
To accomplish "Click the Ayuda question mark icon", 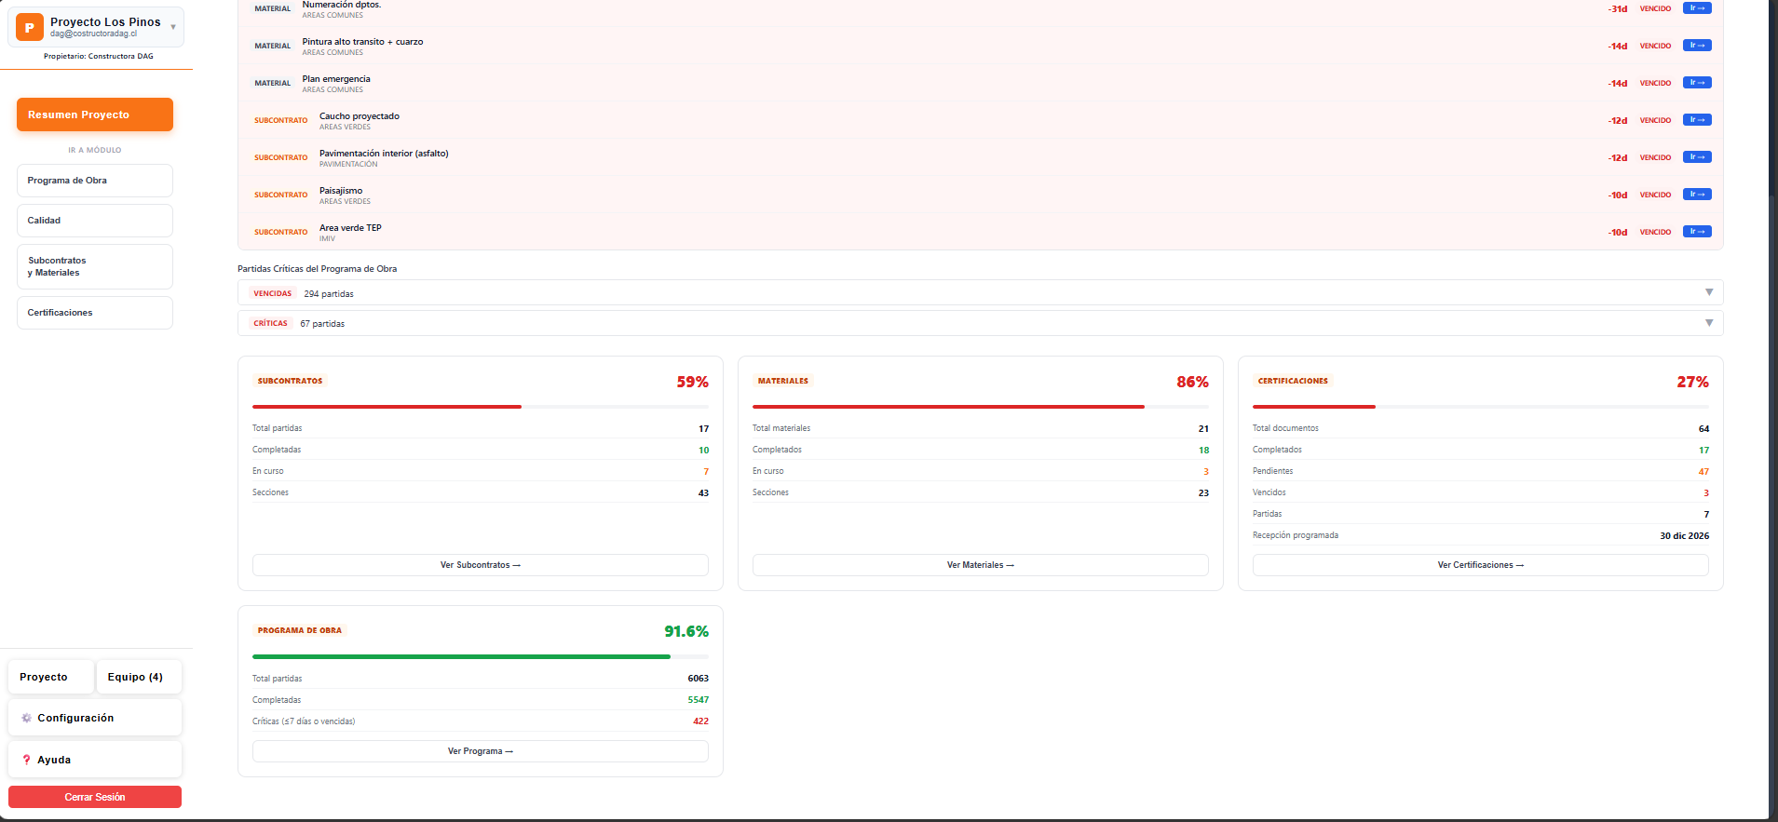I will (x=26, y=760).
